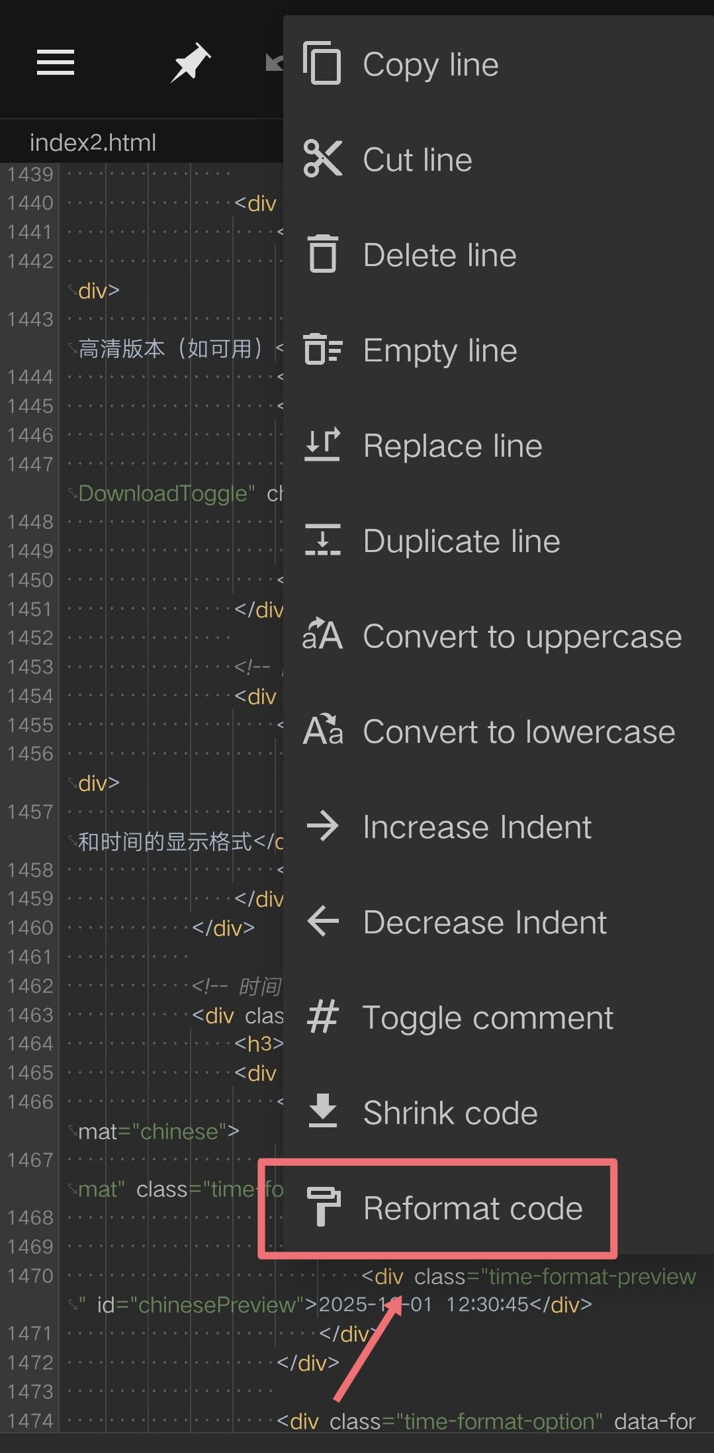714x1453 pixels.
Task: Click the undo arrow icon behind menu
Action: (x=274, y=63)
